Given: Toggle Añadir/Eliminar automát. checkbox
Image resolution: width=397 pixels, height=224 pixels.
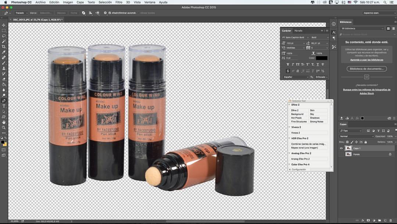Looking at the screenshot, I should pyautogui.click(x=109, y=13).
